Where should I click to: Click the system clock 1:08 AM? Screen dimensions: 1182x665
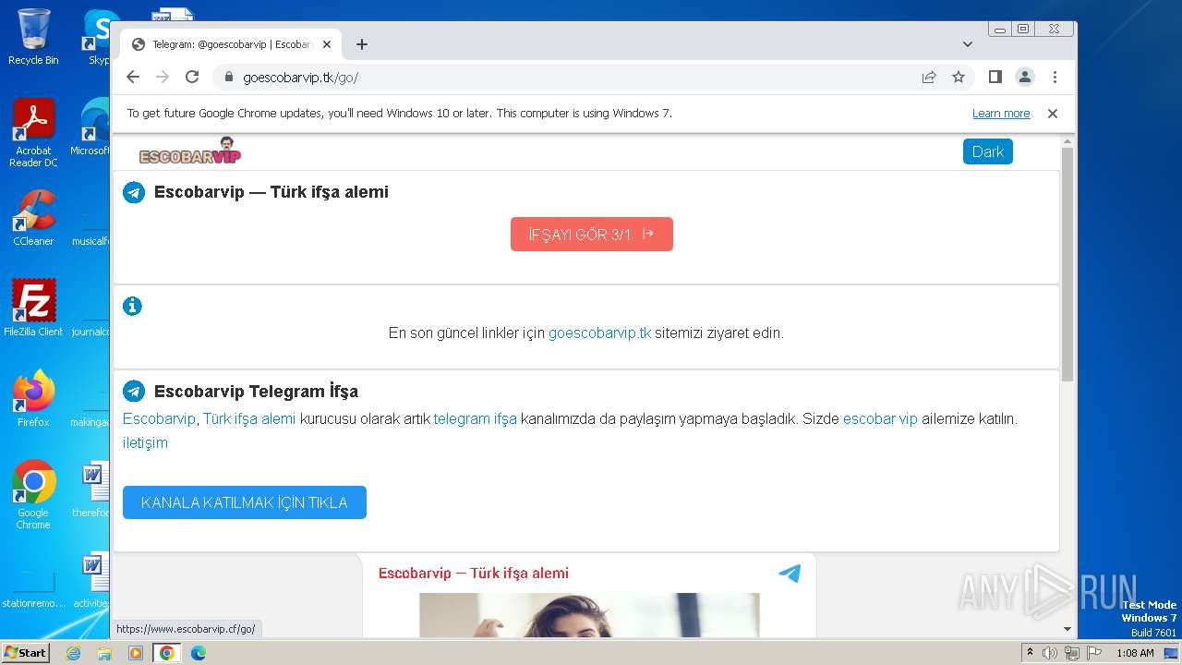1135,653
